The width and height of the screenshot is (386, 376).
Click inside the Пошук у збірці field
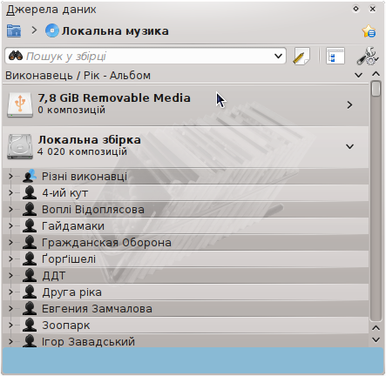pyautogui.click(x=146, y=56)
